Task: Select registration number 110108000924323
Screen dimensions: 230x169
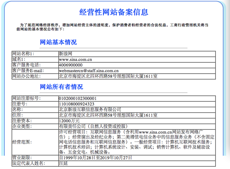Action: click(x=77, y=104)
